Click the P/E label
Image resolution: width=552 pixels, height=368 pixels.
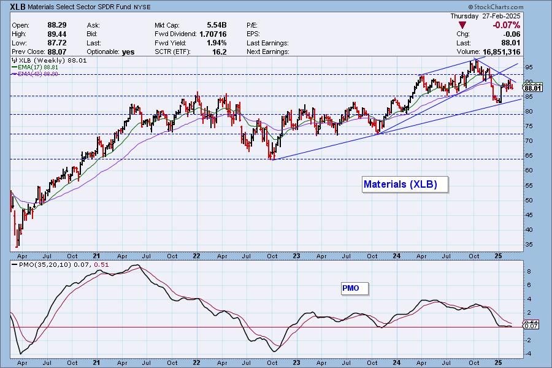[x=252, y=25]
